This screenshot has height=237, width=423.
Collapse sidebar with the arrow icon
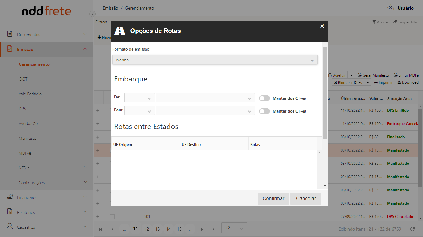92,14
